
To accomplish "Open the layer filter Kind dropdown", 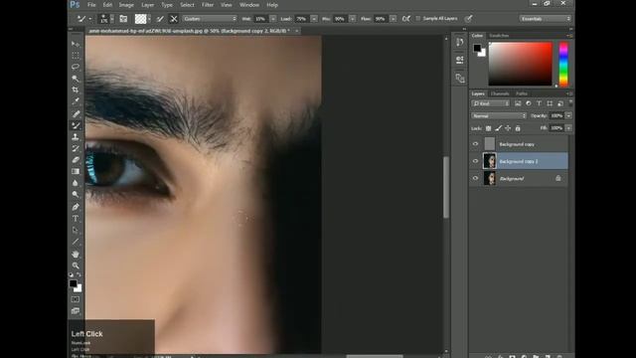I will (x=490, y=103).
